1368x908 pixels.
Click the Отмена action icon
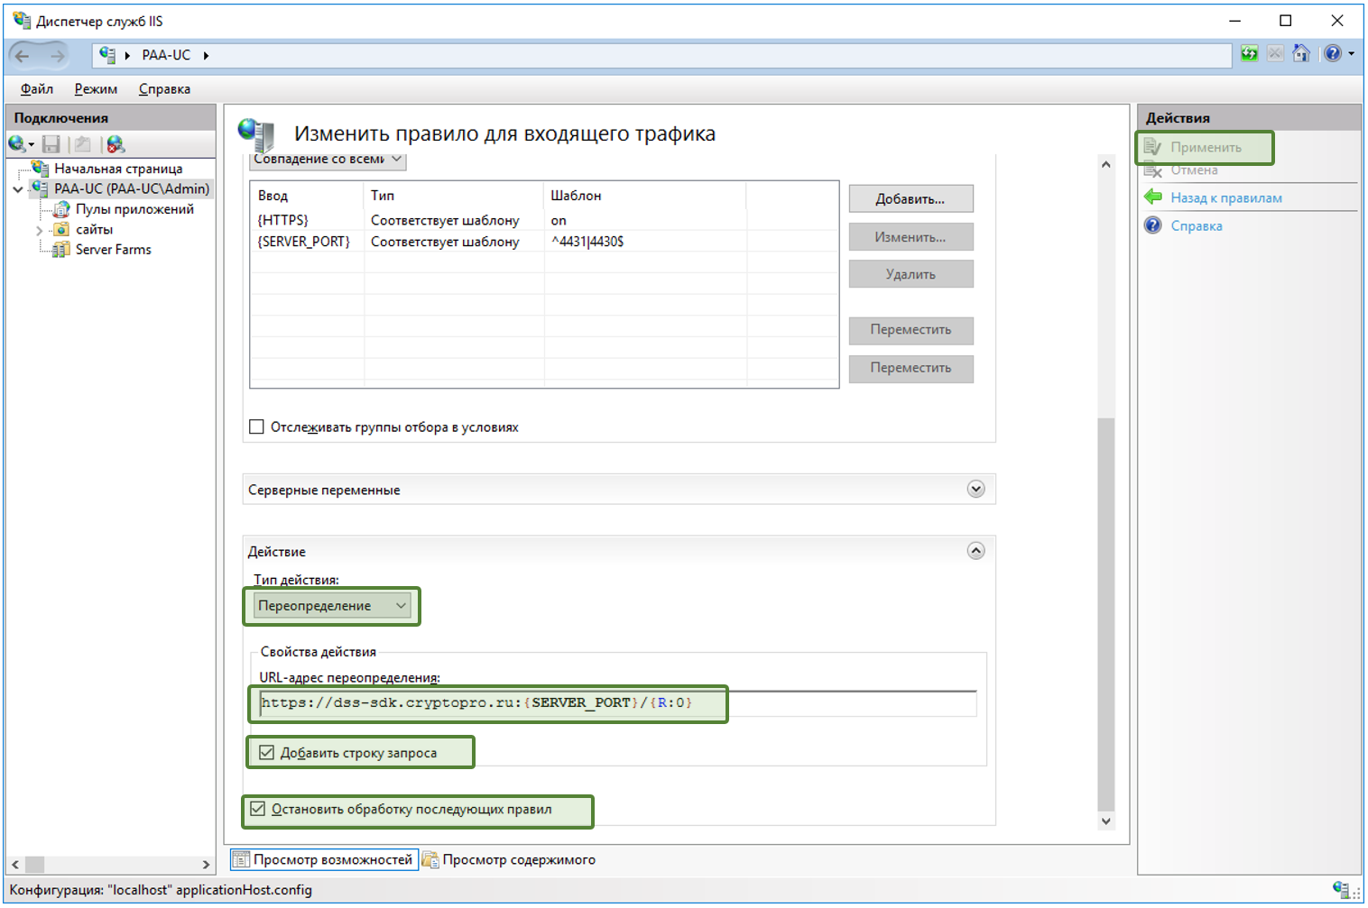click(1153, 170)
